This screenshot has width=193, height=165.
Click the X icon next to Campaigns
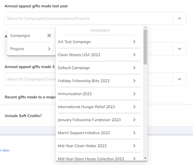pos(49,36)
